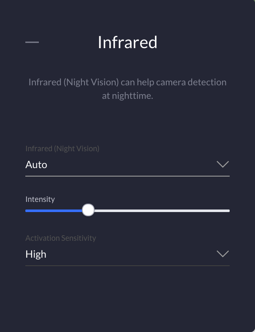The width and height of the screenshot is (255, 332).
Task: Click the "can help camera detection" description text
Action: click(174, 82)
